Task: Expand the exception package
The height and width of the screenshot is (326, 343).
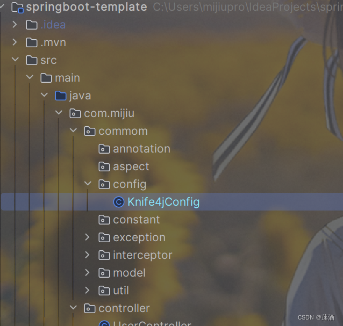Action: click(87, 237)
